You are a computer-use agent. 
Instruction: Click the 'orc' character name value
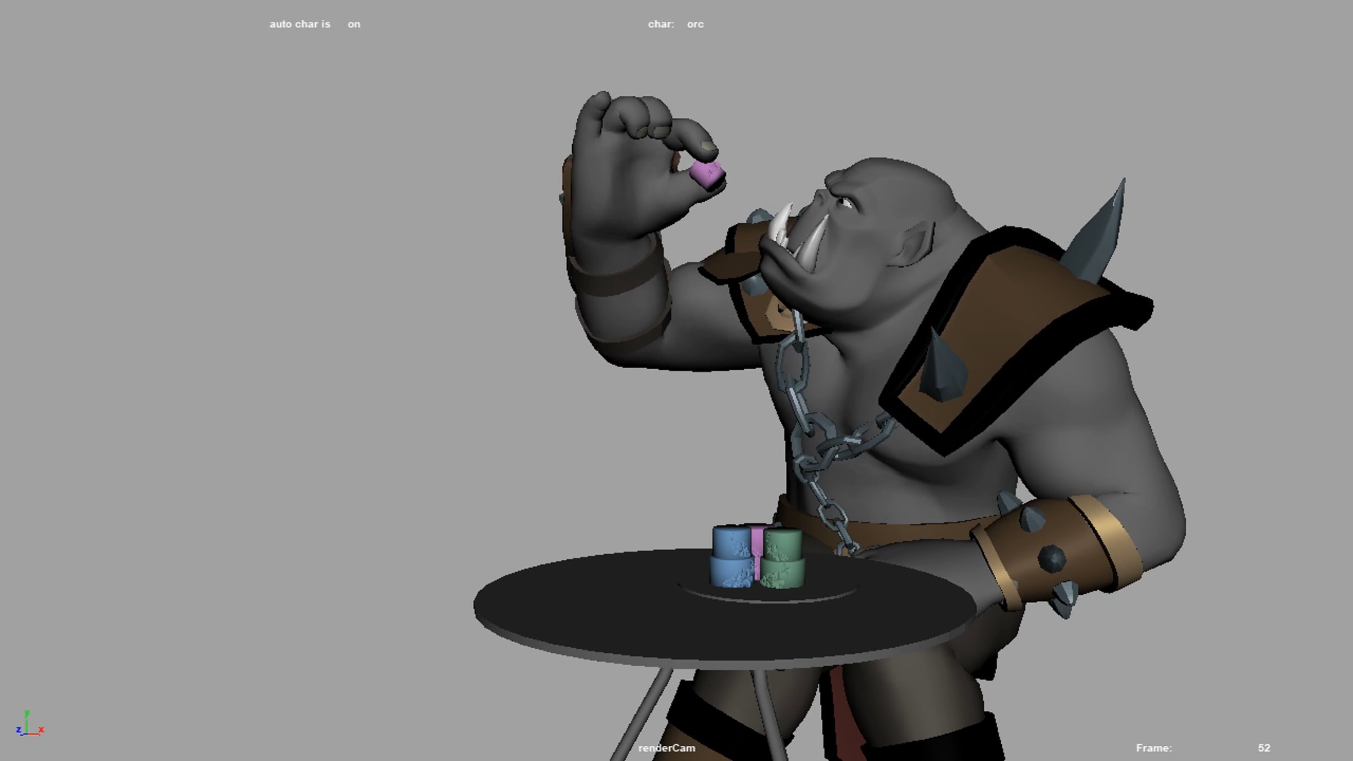[x=695, y=24]
